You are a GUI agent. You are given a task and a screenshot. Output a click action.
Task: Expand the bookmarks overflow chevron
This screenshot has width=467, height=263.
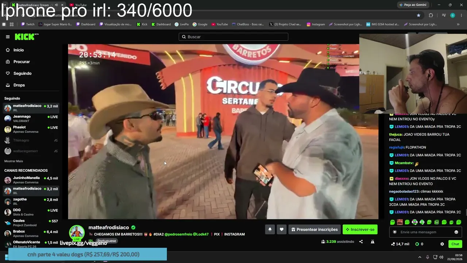point(458,24)
